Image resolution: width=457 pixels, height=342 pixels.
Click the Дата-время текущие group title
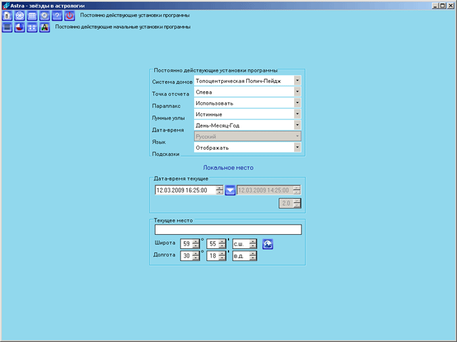point(181,179)
